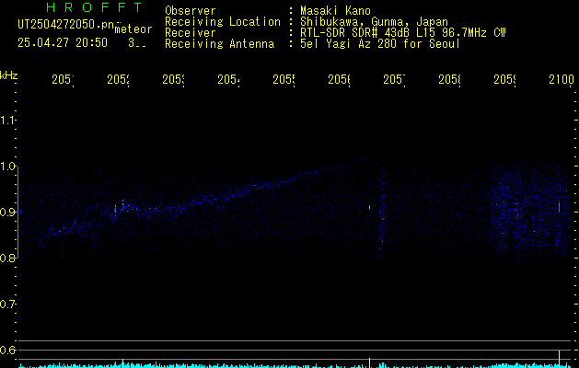The width and height of the screenshot is (579, 368).
Task: Click the 2051 time axis label
Action: click(63, 79)
